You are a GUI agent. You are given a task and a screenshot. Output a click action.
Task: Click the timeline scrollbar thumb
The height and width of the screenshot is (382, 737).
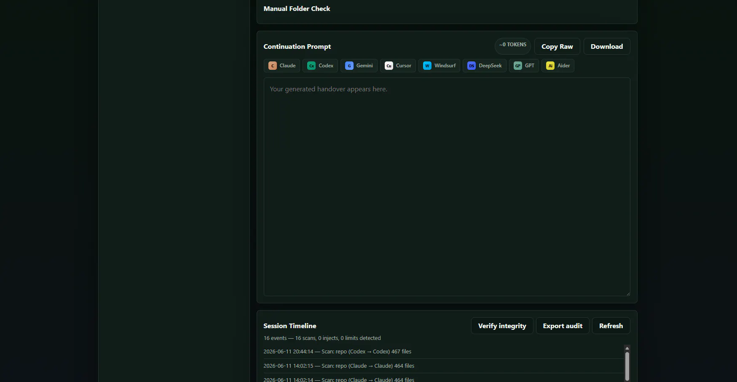[627, 366]
